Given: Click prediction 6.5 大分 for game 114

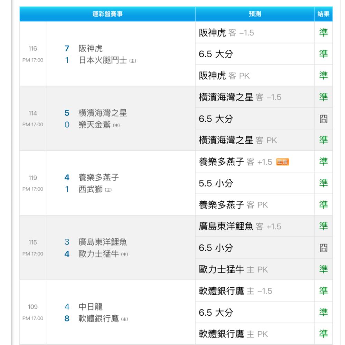Looking at the screenshot, I should pyautogui.click(x=216, y=119).
